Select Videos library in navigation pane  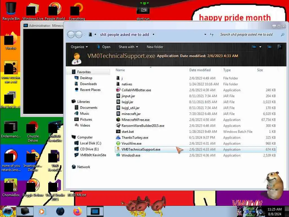click(85, 125)
